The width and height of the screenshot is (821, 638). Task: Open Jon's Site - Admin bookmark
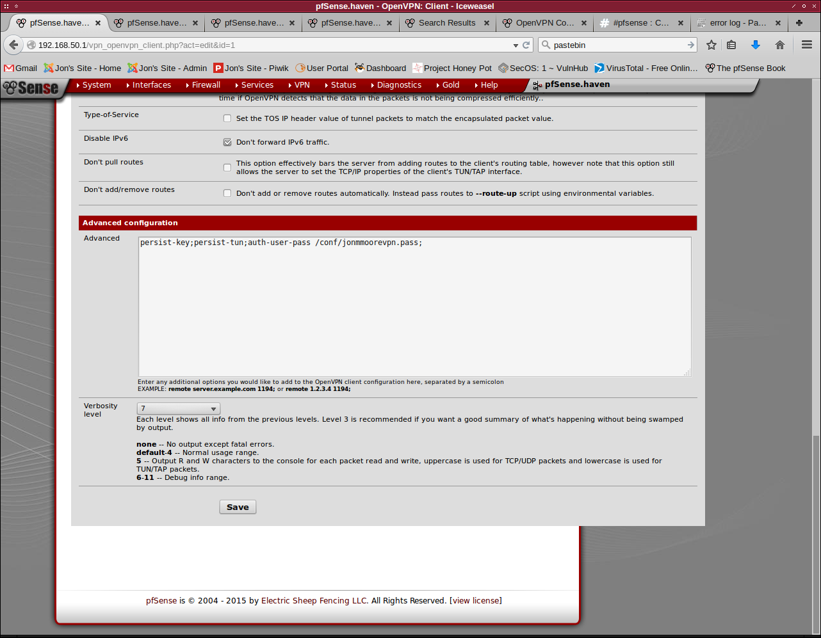tap(167, 68)
